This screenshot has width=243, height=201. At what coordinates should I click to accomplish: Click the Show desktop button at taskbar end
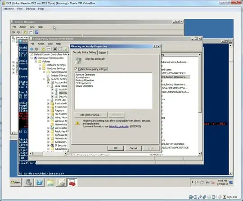(x=231, y=183)
